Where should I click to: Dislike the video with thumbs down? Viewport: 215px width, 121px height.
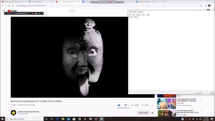[125, 105]
